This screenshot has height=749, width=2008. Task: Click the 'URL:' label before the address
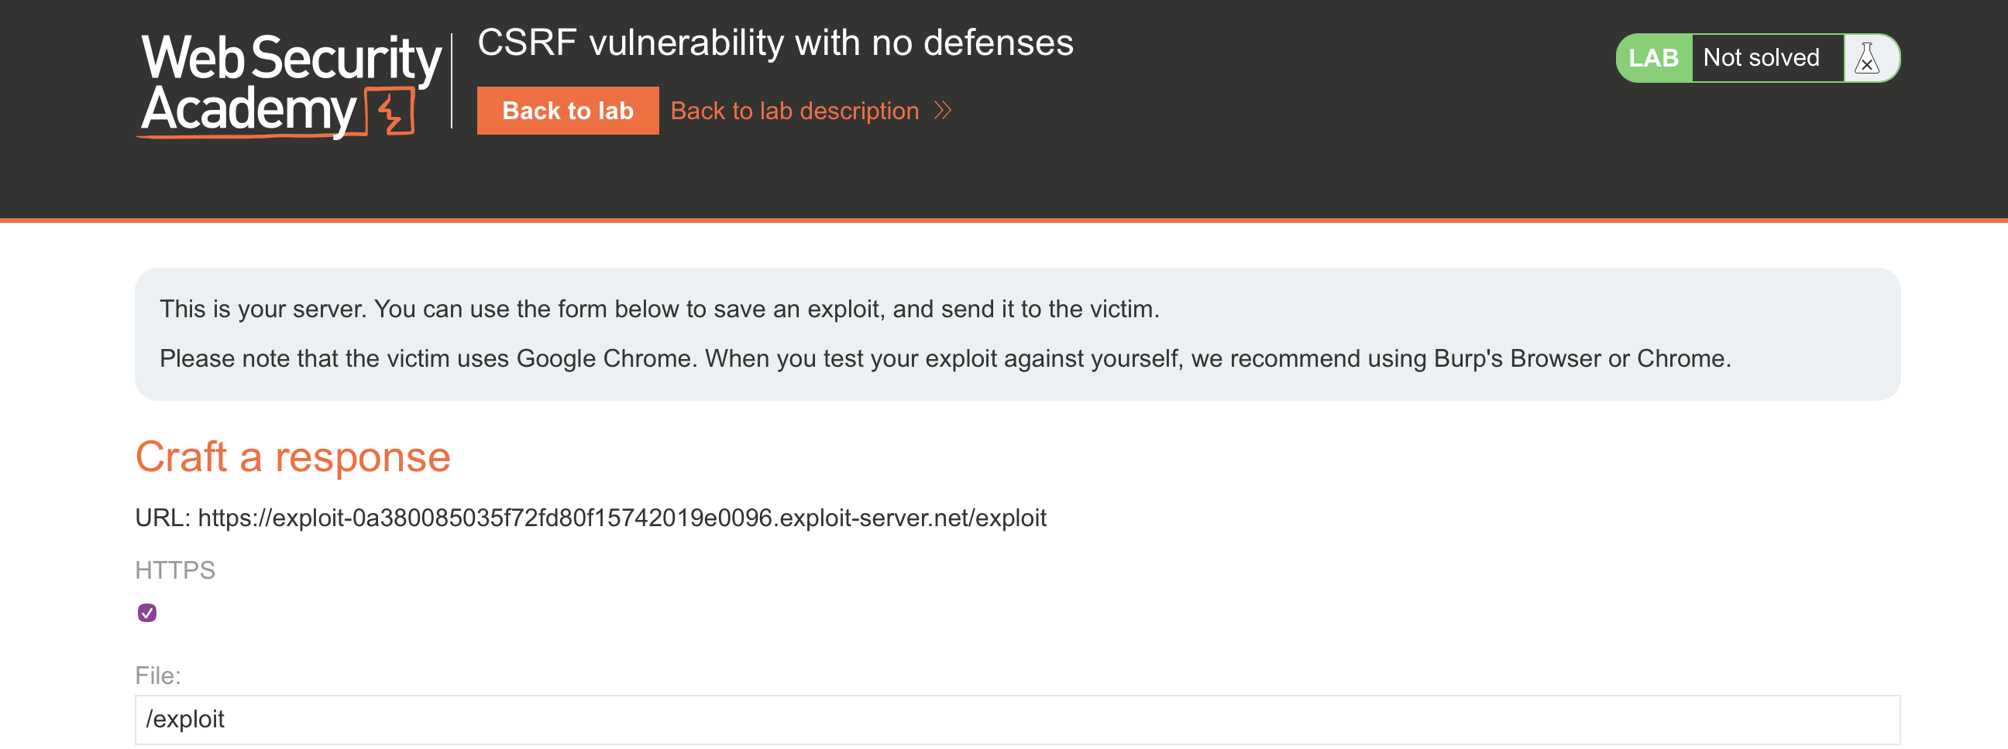[162, 518]
